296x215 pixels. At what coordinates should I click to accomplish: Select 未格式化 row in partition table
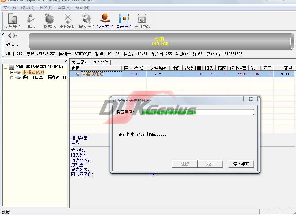182,74
